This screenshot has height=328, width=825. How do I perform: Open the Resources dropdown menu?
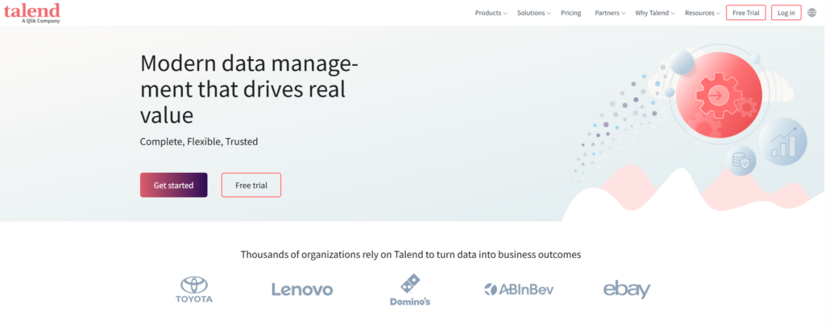pos(703,13)
